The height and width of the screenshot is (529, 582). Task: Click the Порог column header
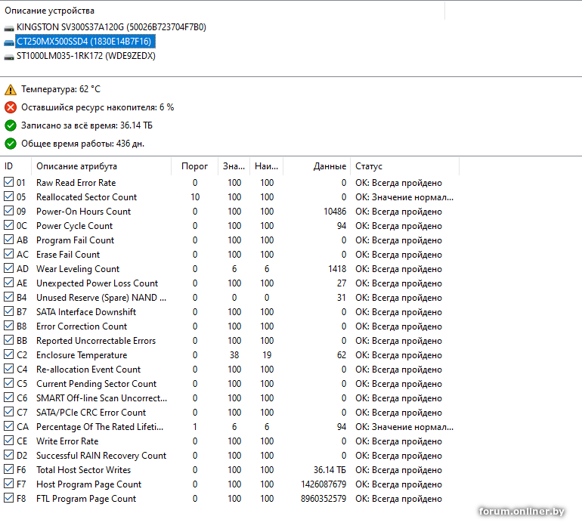coord(194,166)
